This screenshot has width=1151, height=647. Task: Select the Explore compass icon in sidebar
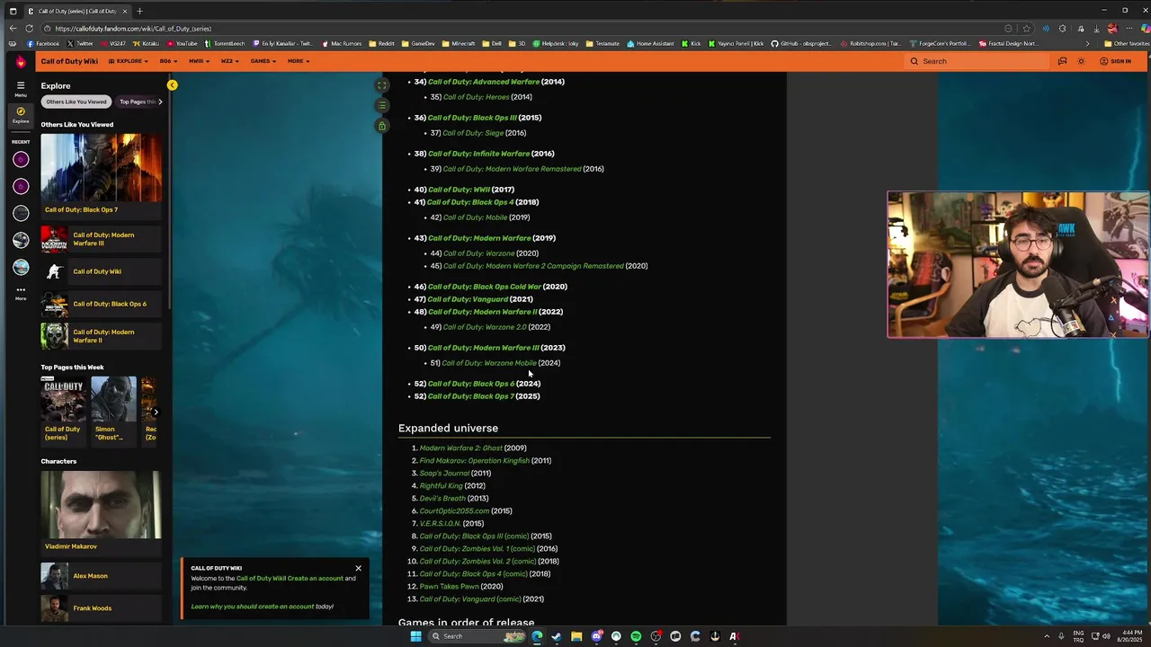[x=20, y=114]
